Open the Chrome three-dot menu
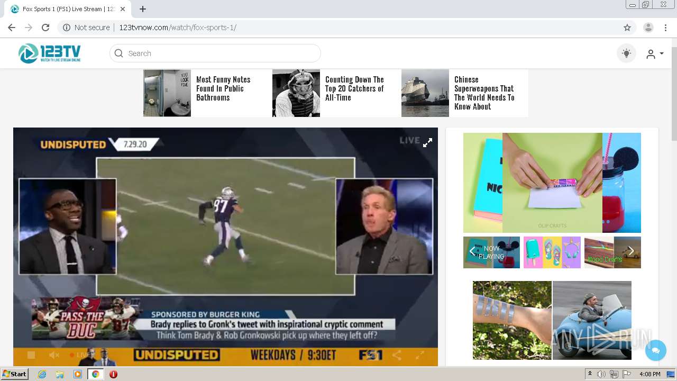This screenshot has height=381, width=677. [666, 28]
